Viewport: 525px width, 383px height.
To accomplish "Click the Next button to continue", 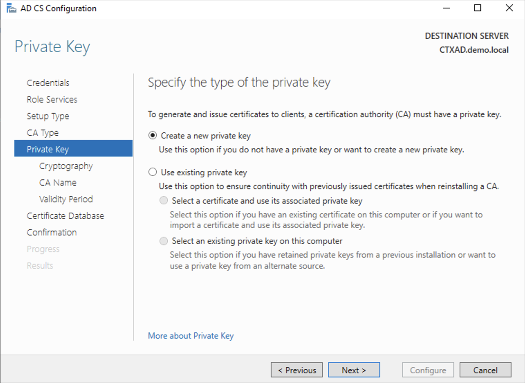I will click(x=354, y=370).
